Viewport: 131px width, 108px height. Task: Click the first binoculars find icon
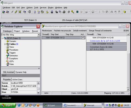click(112, 12)
